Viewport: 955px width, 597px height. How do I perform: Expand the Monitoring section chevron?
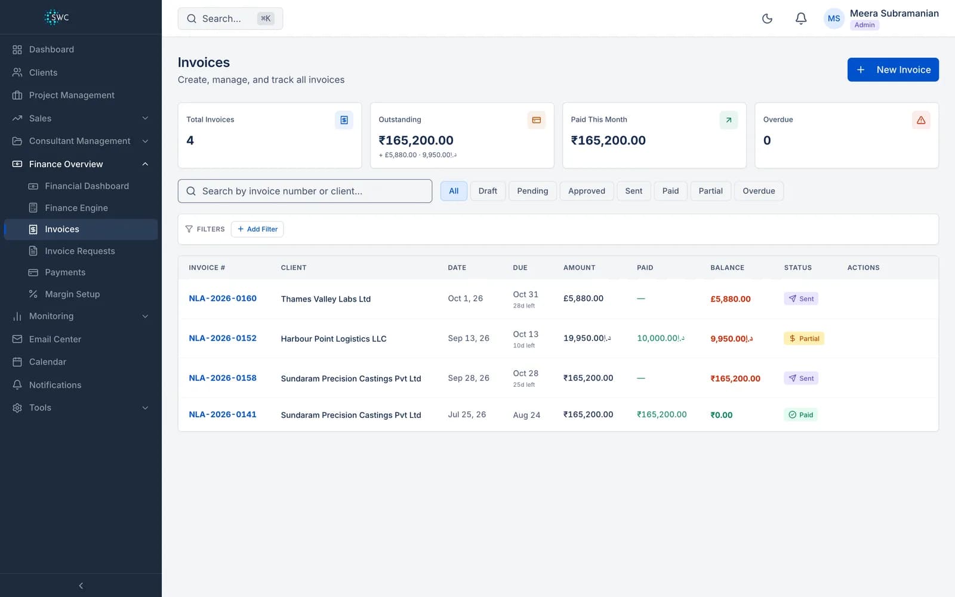[145, 316]
